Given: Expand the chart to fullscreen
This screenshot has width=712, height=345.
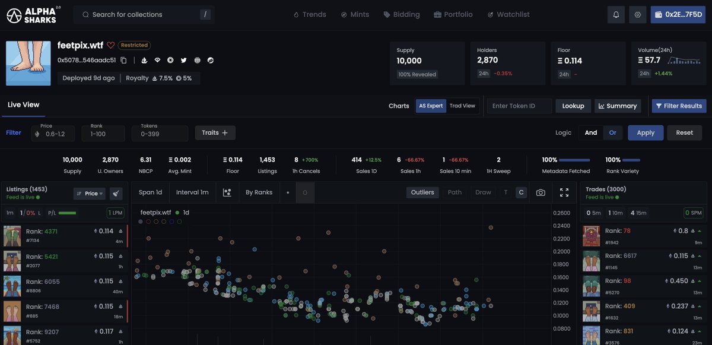Looking at the screenshot, I should coord(565,192).
